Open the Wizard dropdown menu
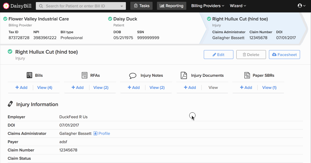Image resolution: width=311 pixels, height=163 pixels. click(x=238, y=6)
